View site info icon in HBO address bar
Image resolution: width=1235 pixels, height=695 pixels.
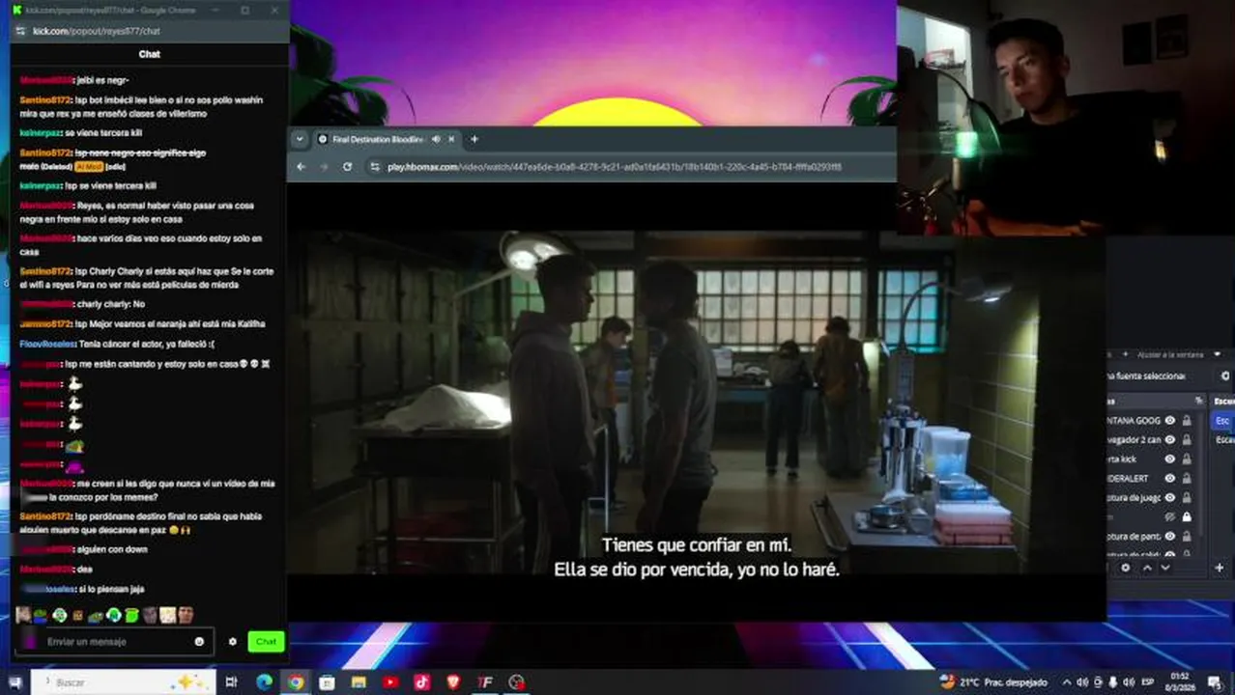375,167
